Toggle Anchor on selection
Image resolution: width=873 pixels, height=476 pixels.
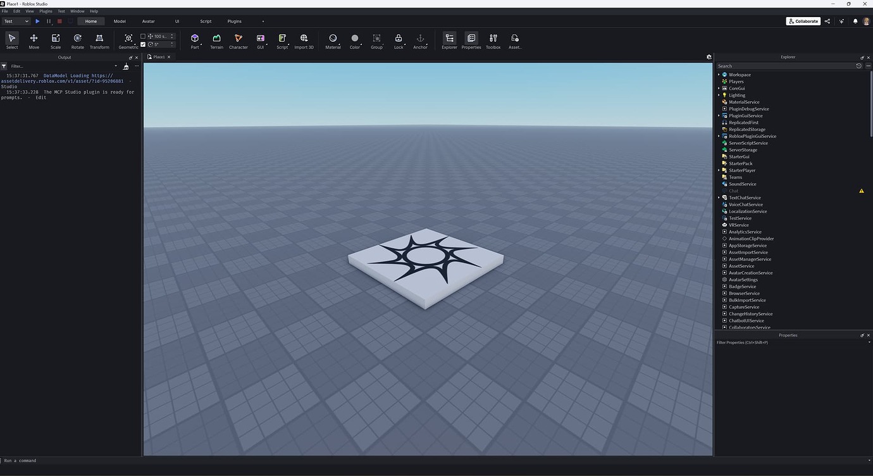tap(420, 41)
